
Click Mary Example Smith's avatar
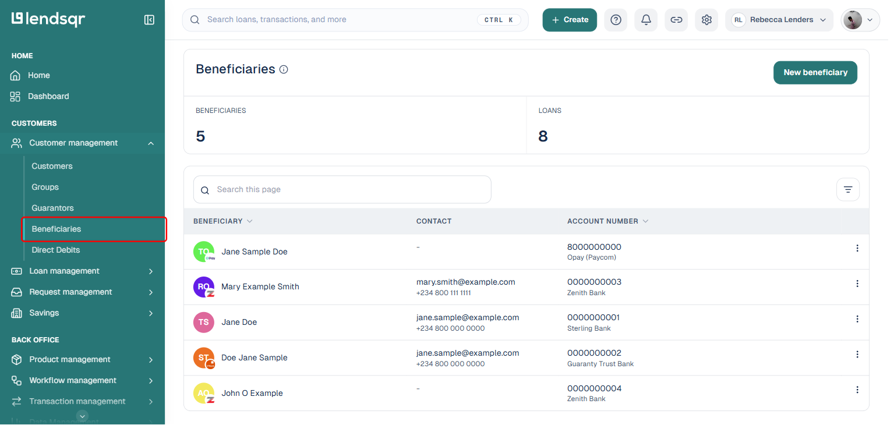click(204, 287)
